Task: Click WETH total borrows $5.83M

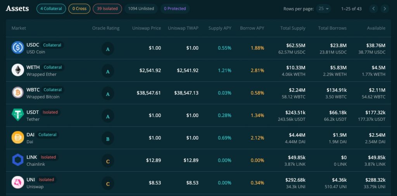Action: coord(338,67)
